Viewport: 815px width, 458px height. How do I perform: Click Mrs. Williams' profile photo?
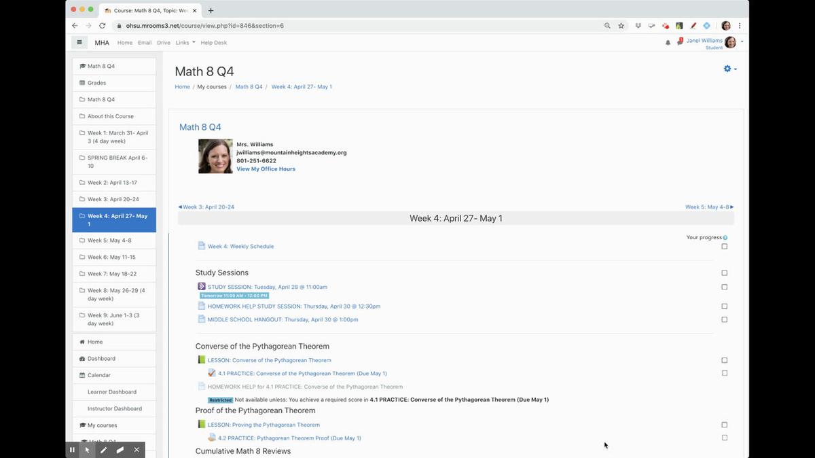click(215, 156)
